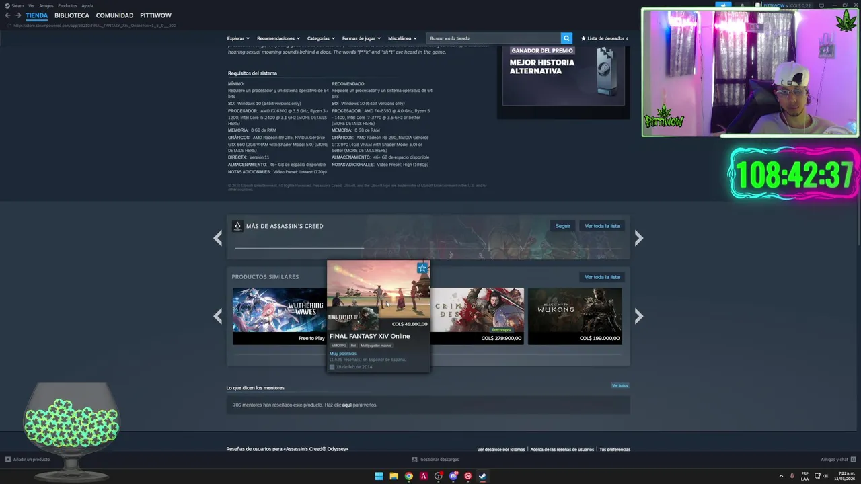Open the Steam menu in the title bar

(14, 5)
